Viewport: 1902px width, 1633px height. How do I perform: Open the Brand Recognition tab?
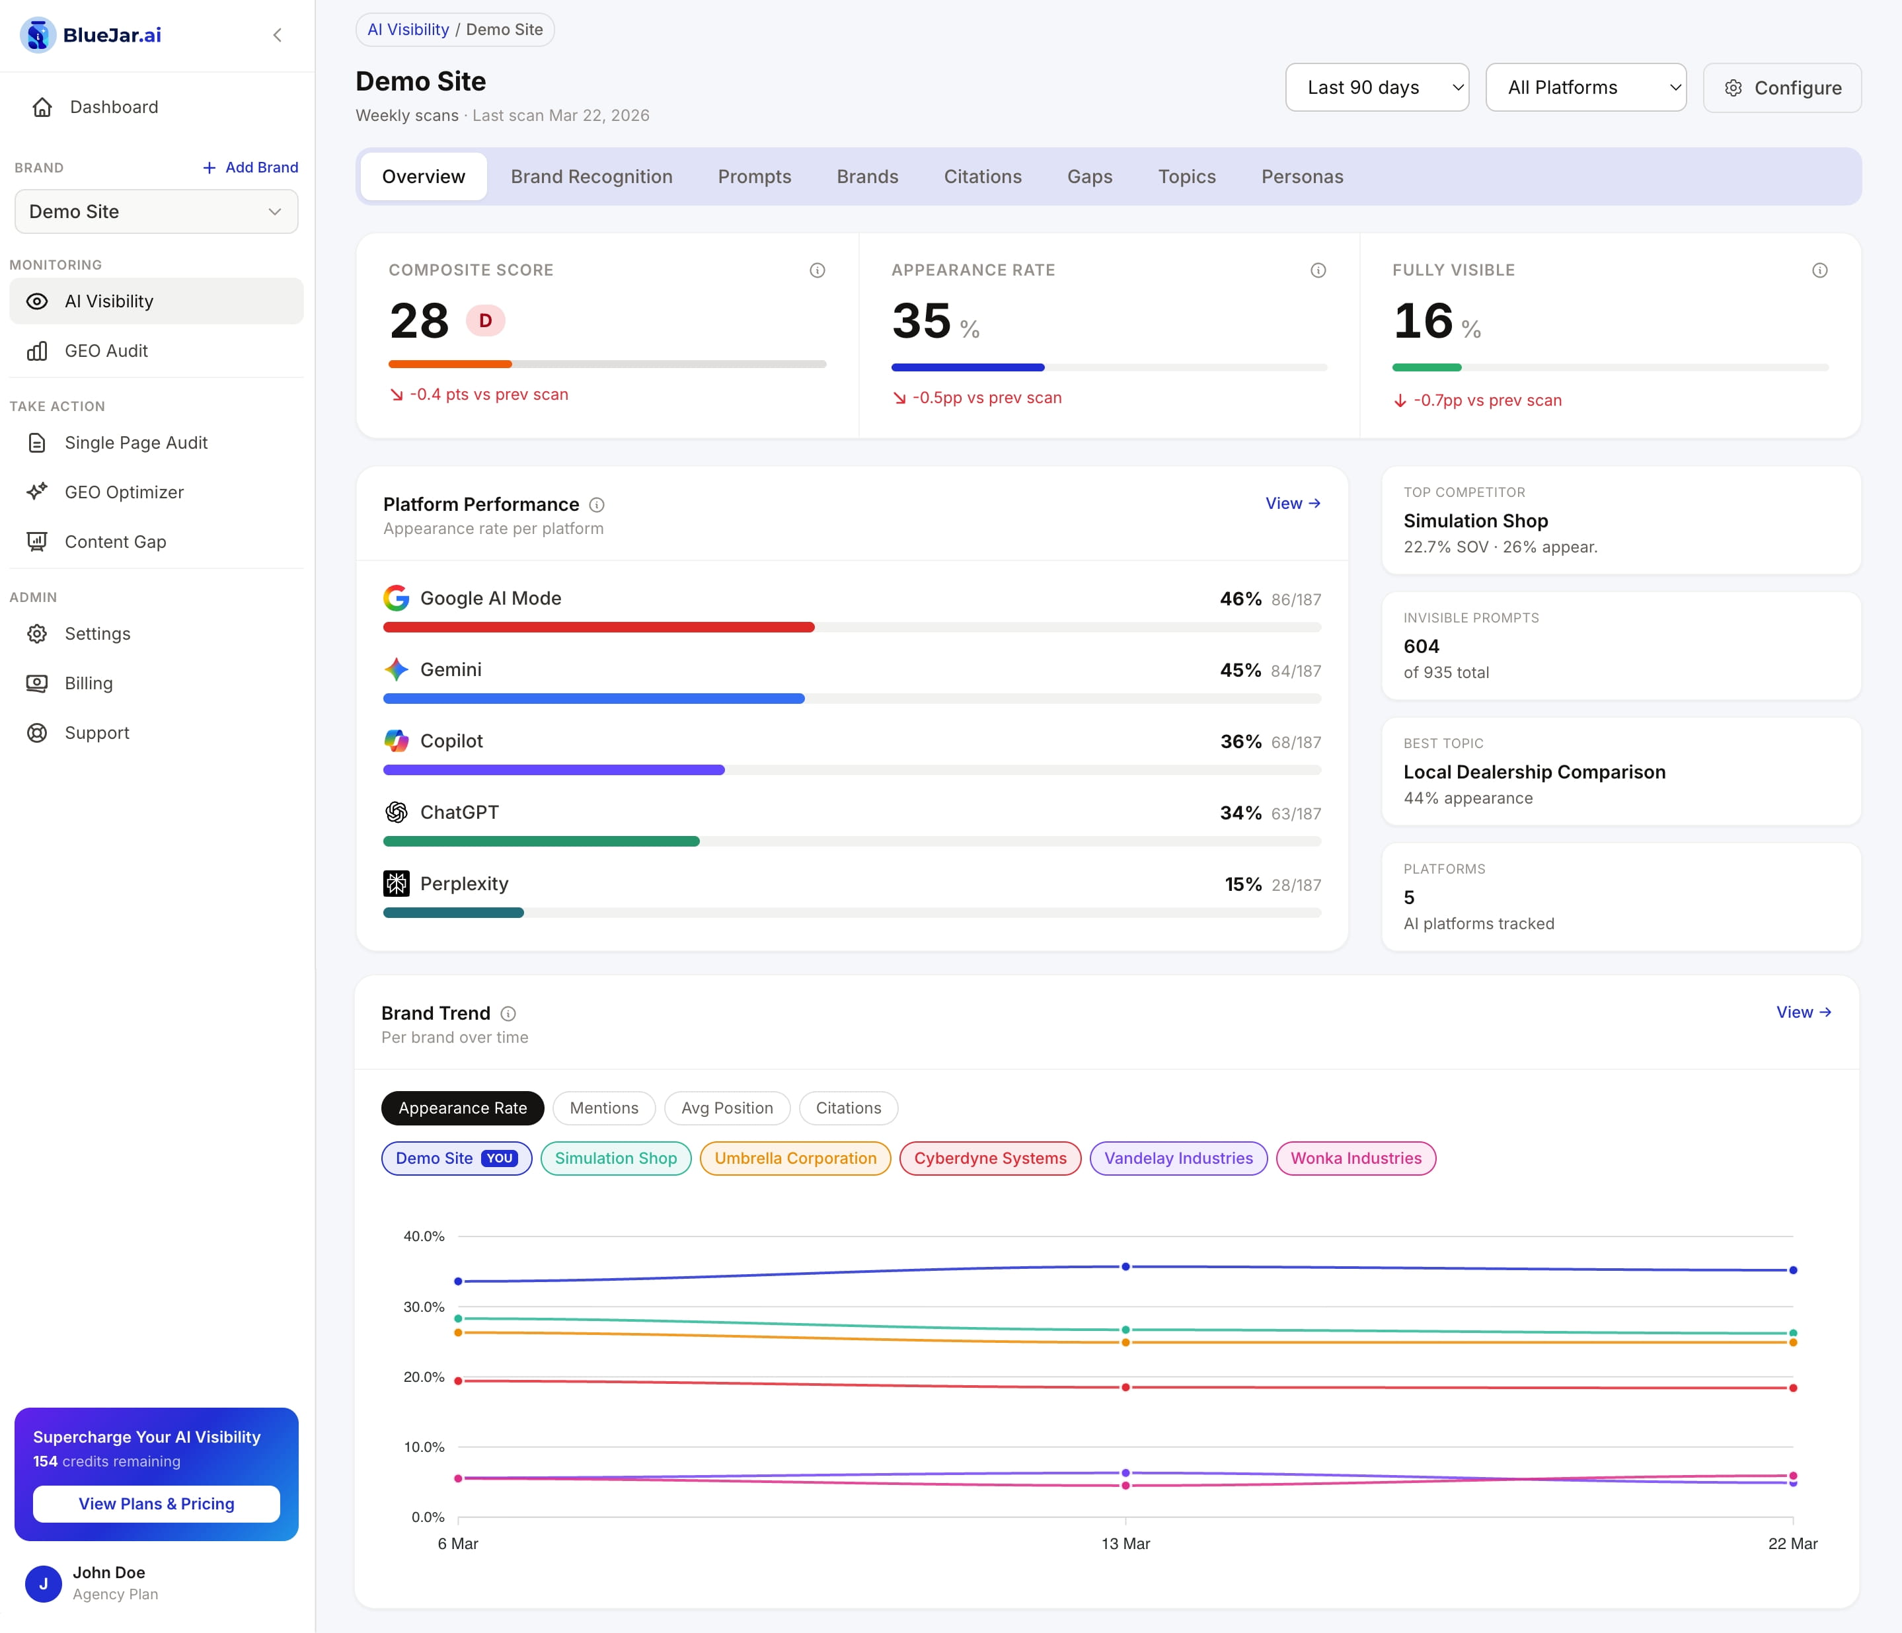pyautogui.click(x=591, y=176)
